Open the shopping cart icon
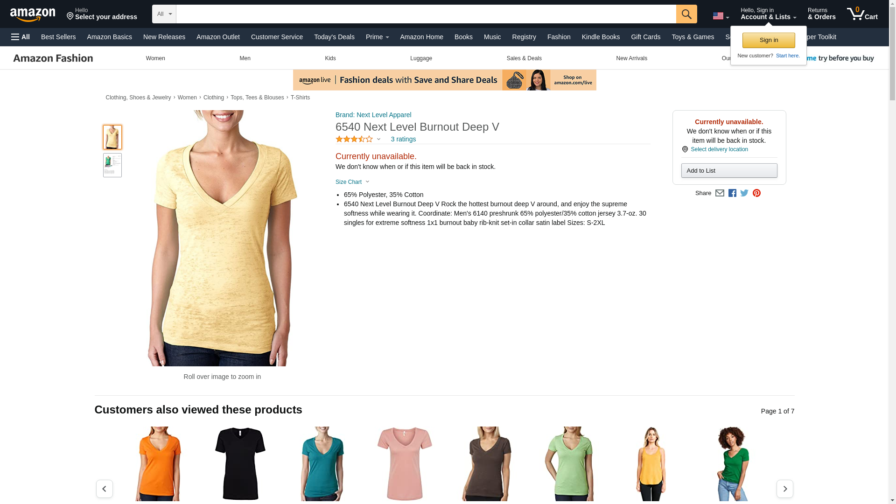Screen dimensions: 896x504 [x=862, y=14]
